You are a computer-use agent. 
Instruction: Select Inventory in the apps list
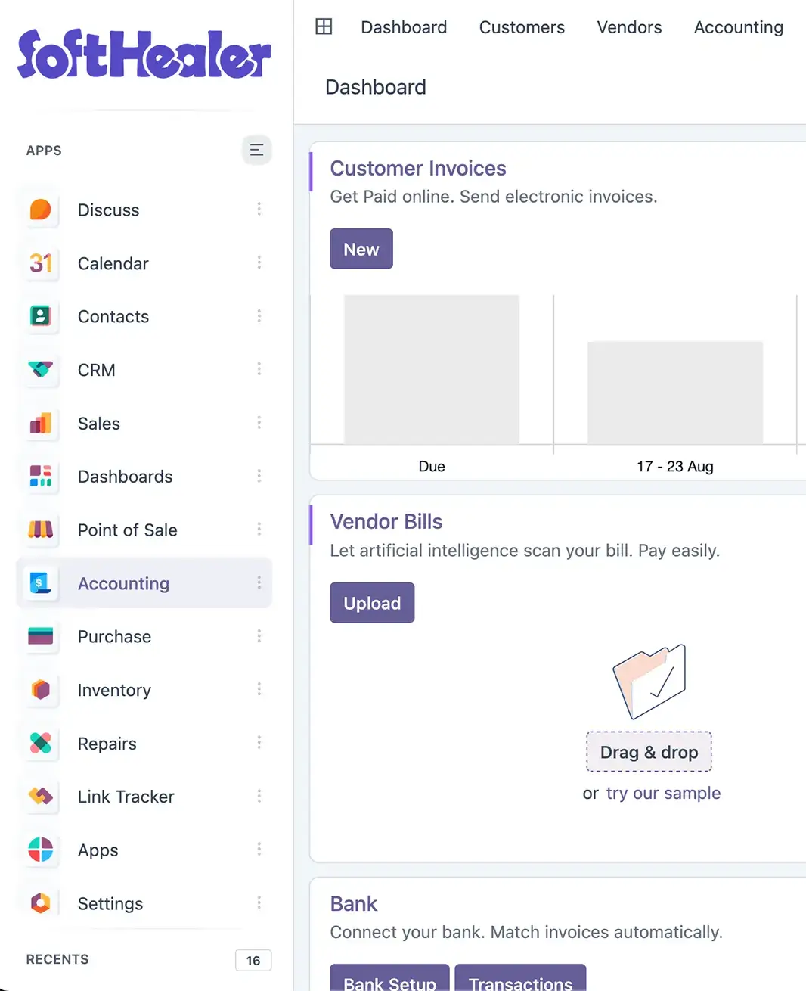tap(114, 691)
